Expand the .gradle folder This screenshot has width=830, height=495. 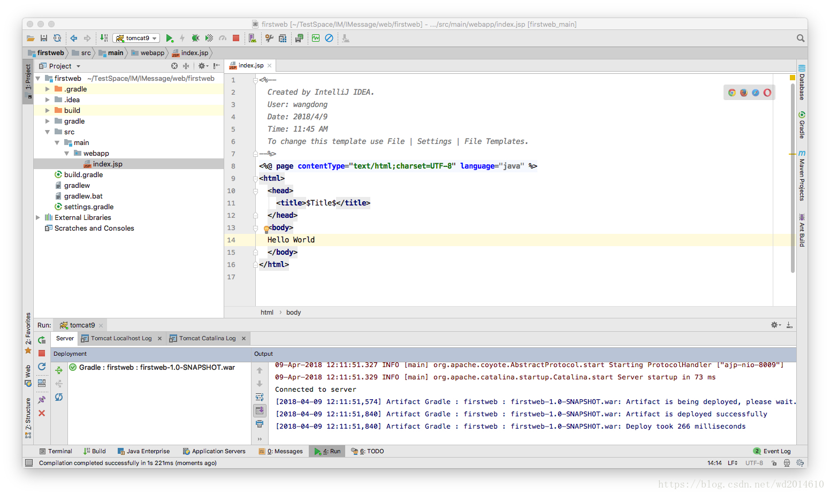(x=48, y=89)
